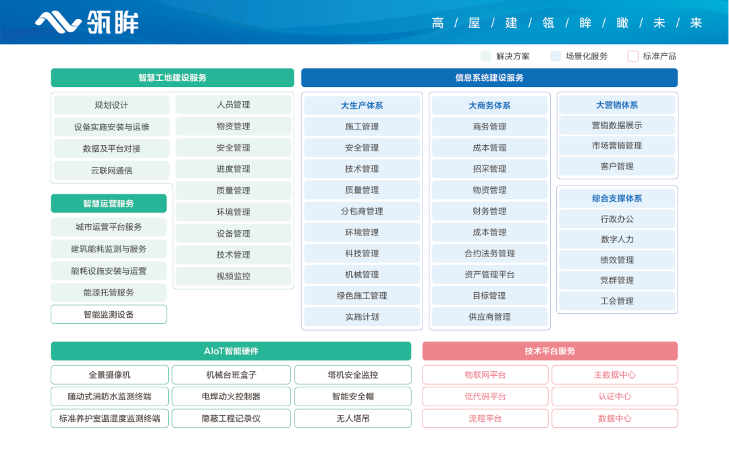Click the 场景化服务 legend color swatch
Viewport: 729px width, 467px height.
[556, 56]
